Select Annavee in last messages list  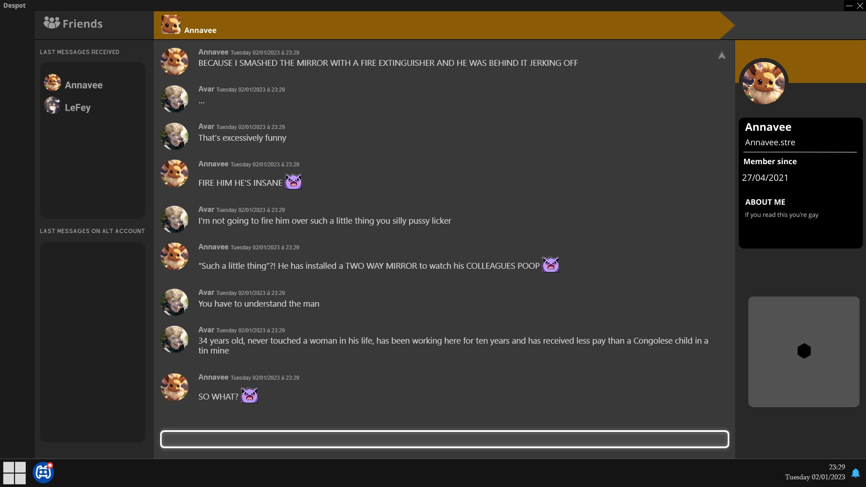tap(83, 85)
